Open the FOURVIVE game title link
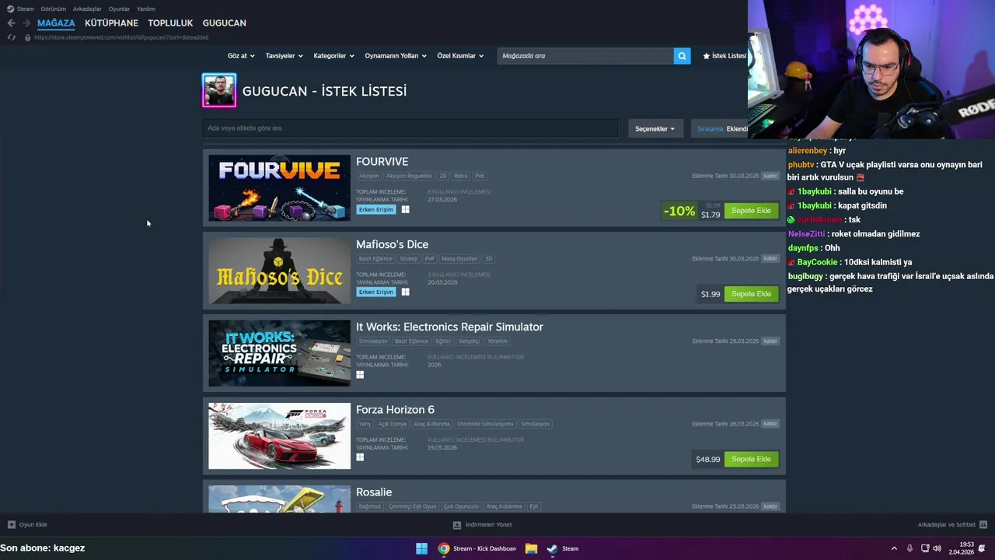995x560 pixels. click(382, 162)
